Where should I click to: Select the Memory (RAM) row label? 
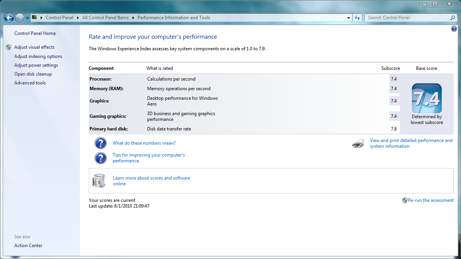click(106, 89)
